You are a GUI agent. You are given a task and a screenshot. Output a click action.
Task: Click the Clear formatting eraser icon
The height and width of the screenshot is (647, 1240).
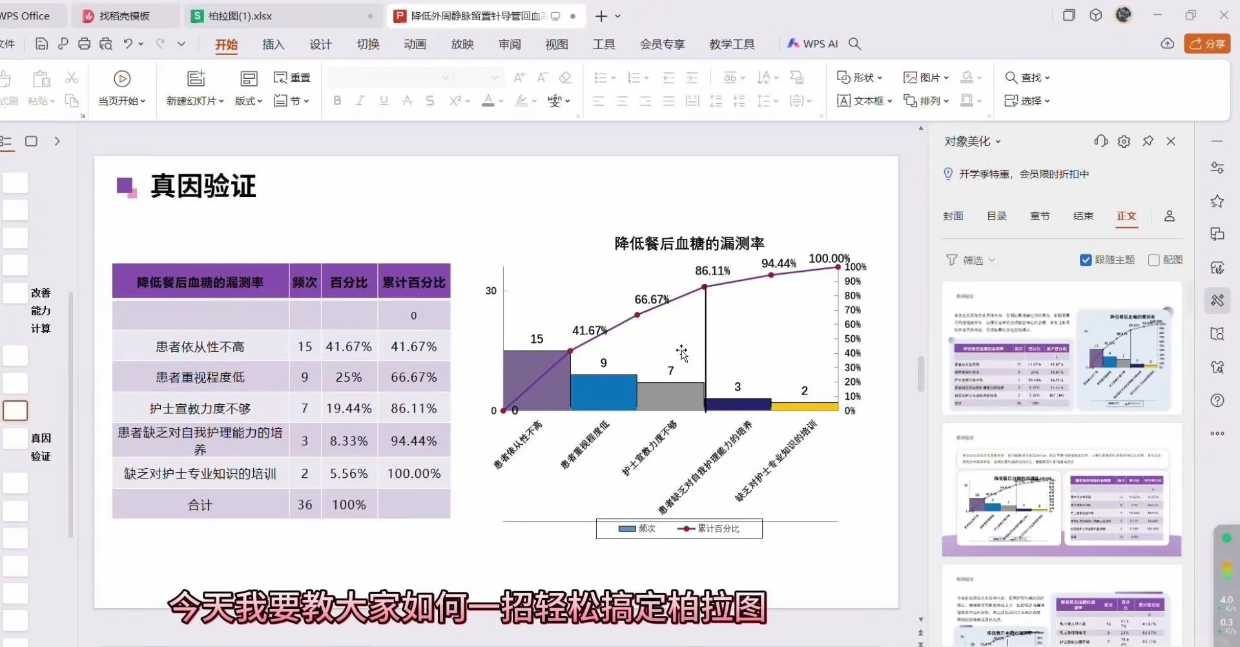coord(565,77)
